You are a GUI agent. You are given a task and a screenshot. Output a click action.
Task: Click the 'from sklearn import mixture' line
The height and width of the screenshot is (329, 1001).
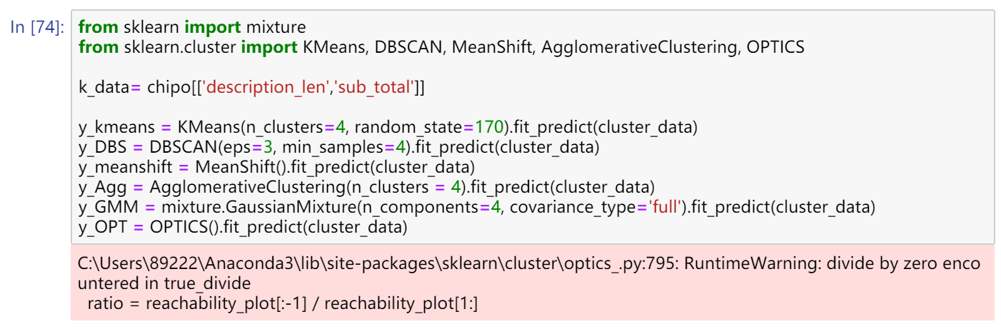pyautogui.click(x=191, y=28)
